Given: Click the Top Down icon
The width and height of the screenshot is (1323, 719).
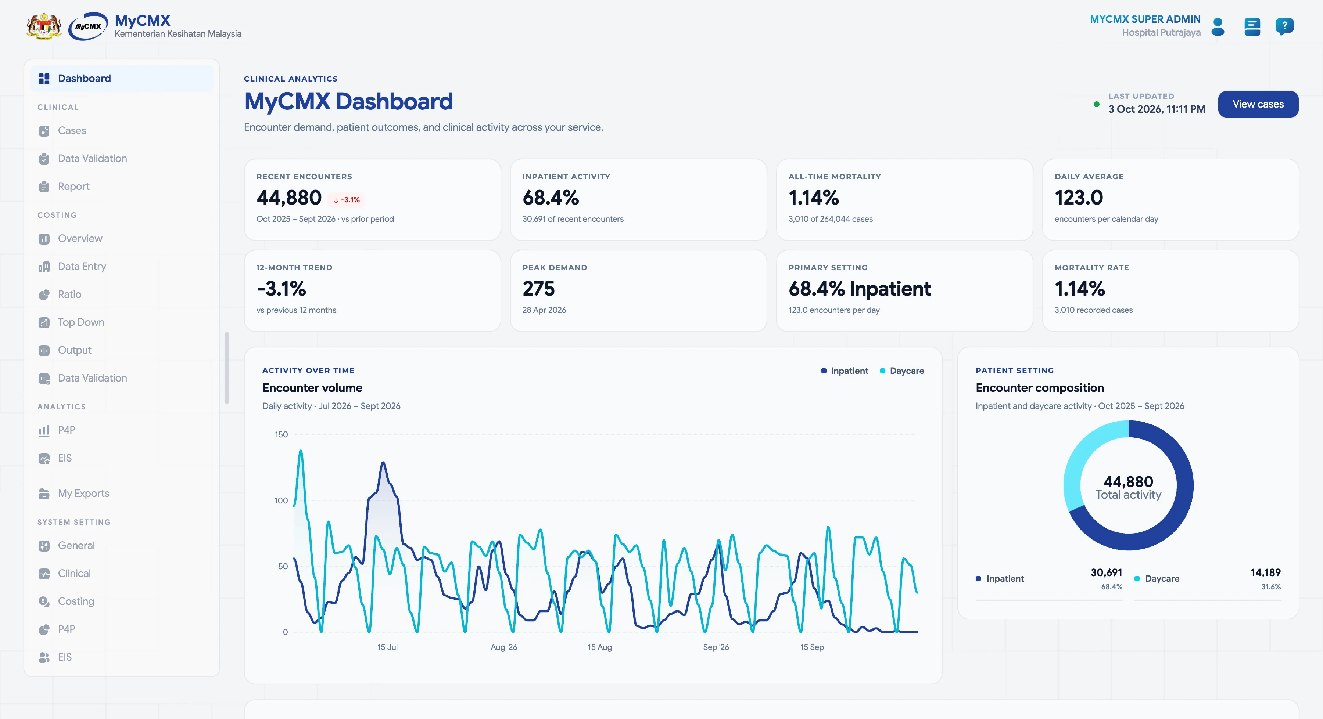Looking at the screenshot, I should click(x=44, y=322).
